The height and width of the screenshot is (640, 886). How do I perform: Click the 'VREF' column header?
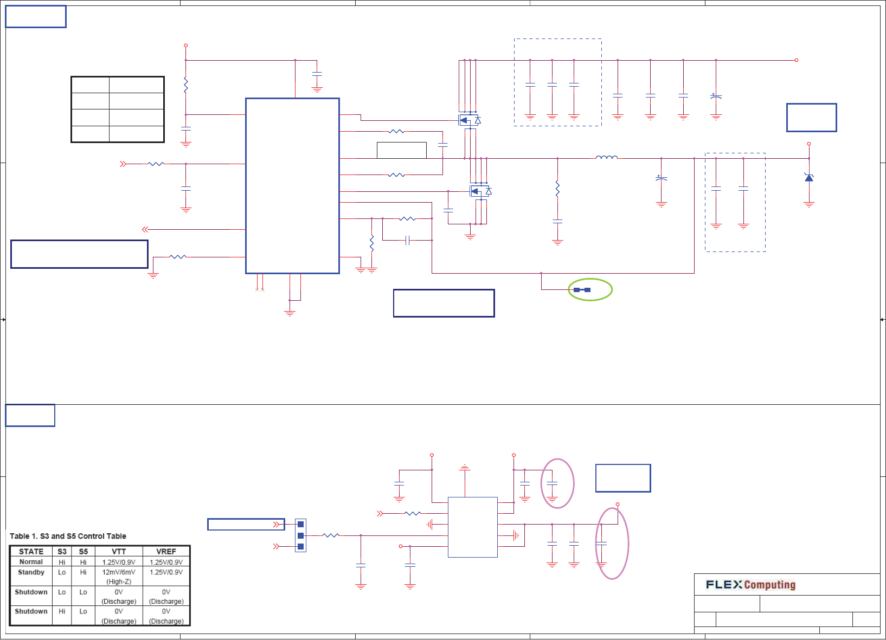[x=166, y=552]
